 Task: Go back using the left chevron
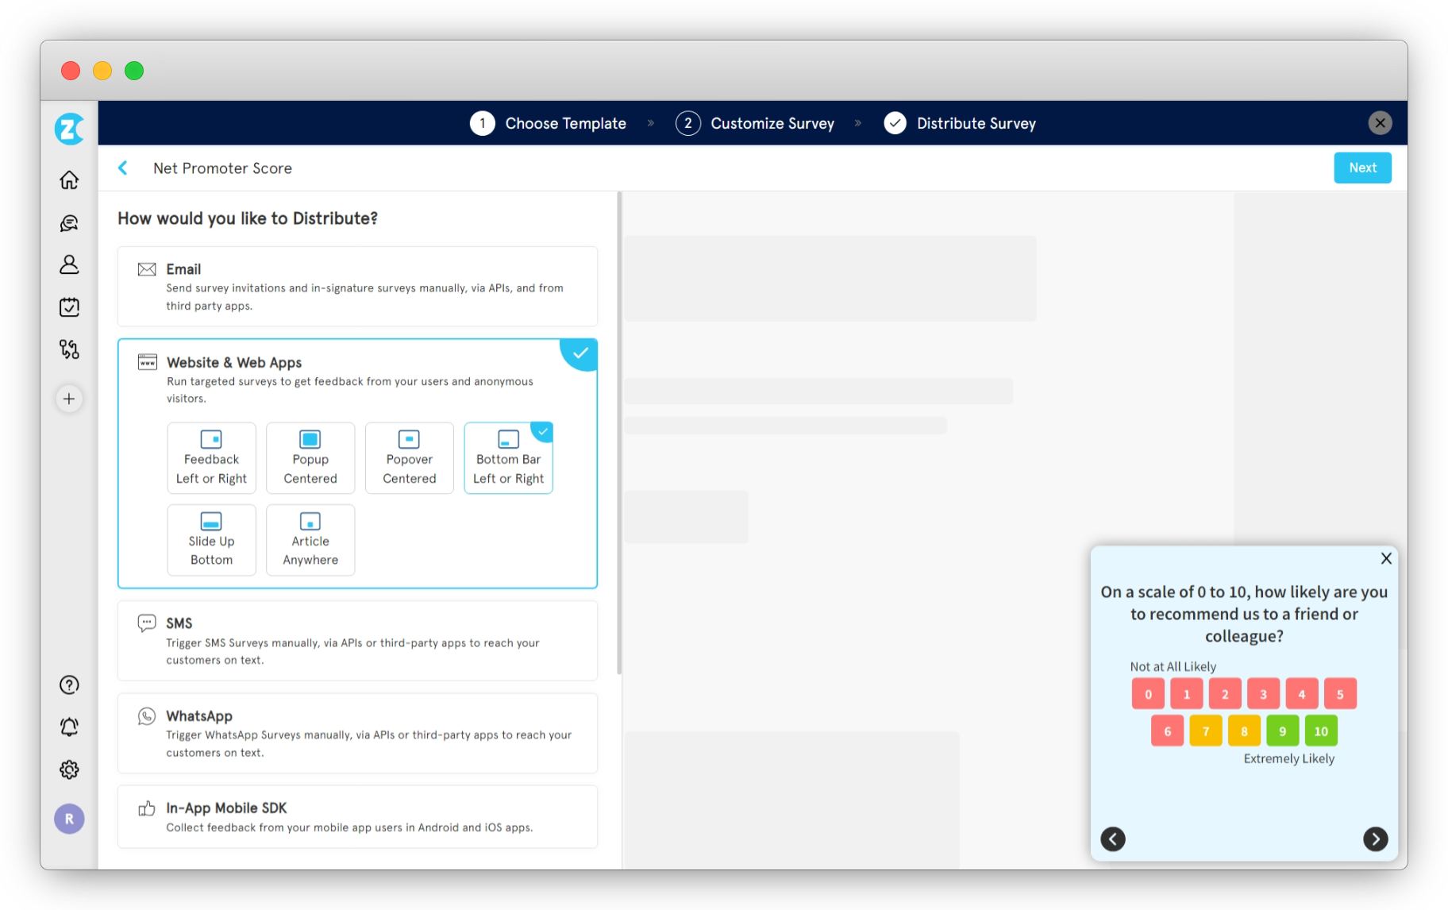coord(123,168)
